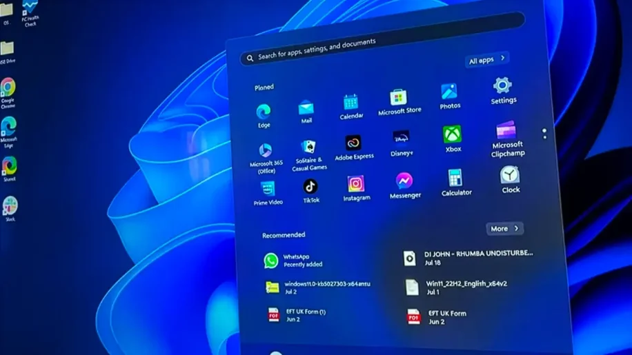Launch Instagram pinned app

tap(356, 184)
